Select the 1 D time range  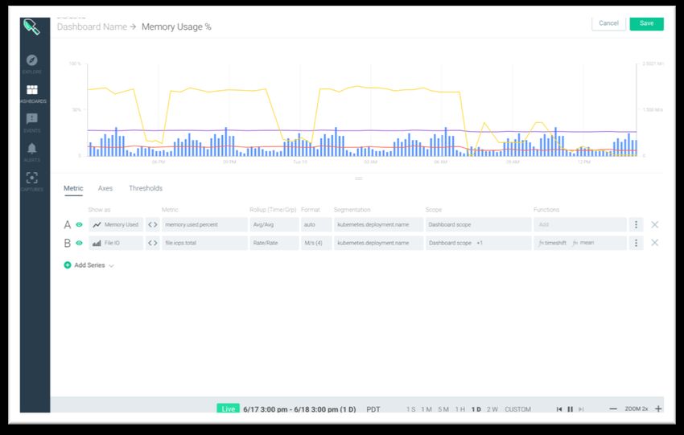tap(476, 409)
